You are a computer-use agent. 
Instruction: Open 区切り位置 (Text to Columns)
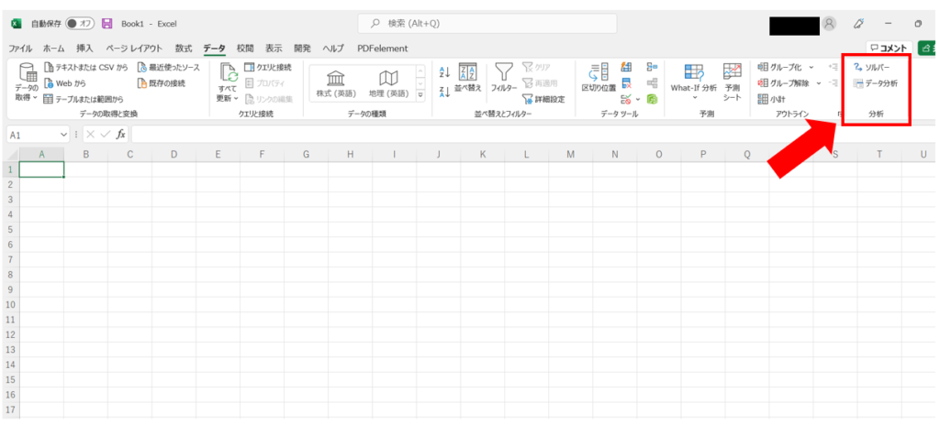[598, 81]
